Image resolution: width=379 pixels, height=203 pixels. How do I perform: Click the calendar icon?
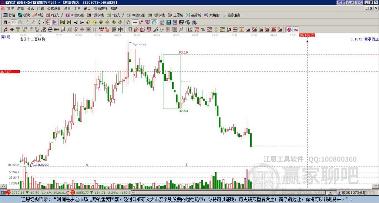pyautogui.click(x=162, y=22)
